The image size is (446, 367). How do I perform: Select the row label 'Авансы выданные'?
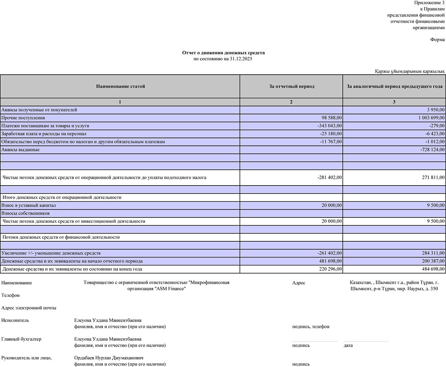coord(21,150)
